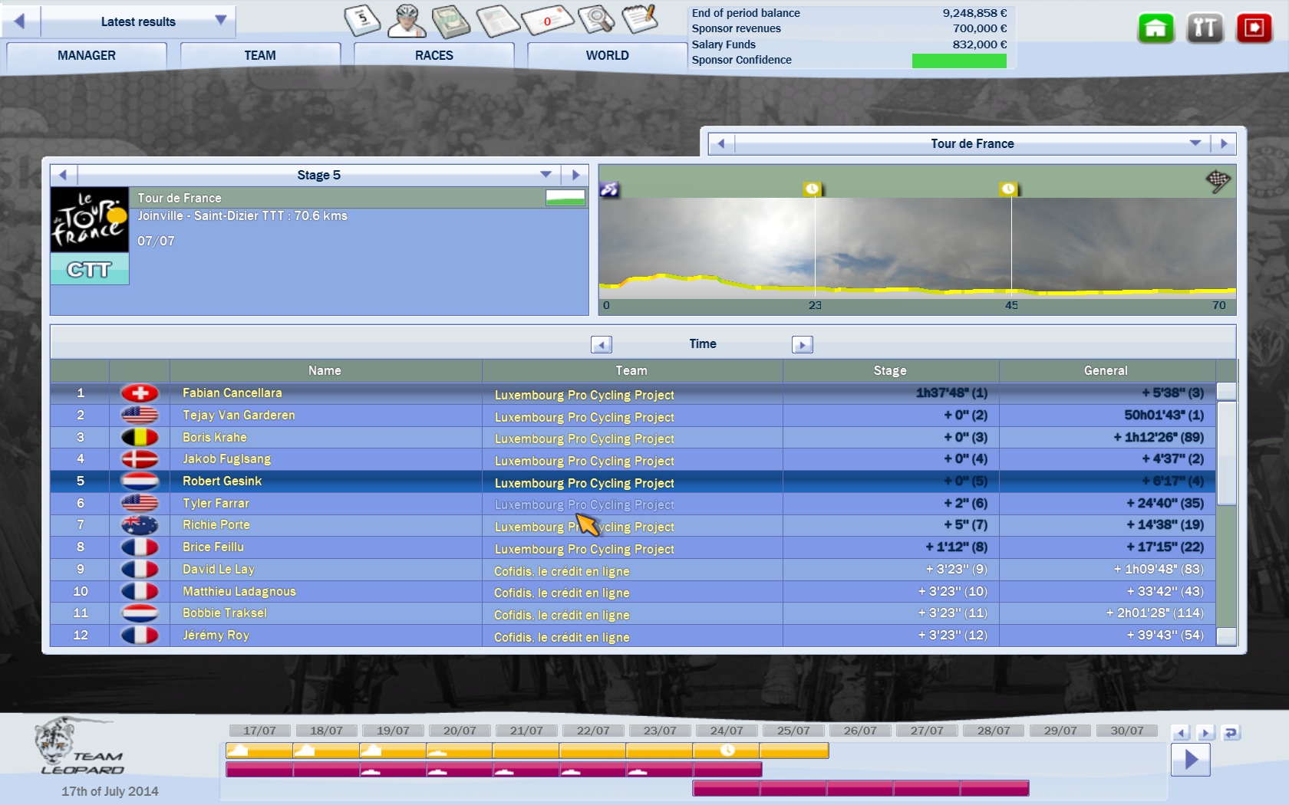The width and height of the screenshot is (1289, 805).
Task: Open the calendar icon in top toolbar
Action: (362, 20)
